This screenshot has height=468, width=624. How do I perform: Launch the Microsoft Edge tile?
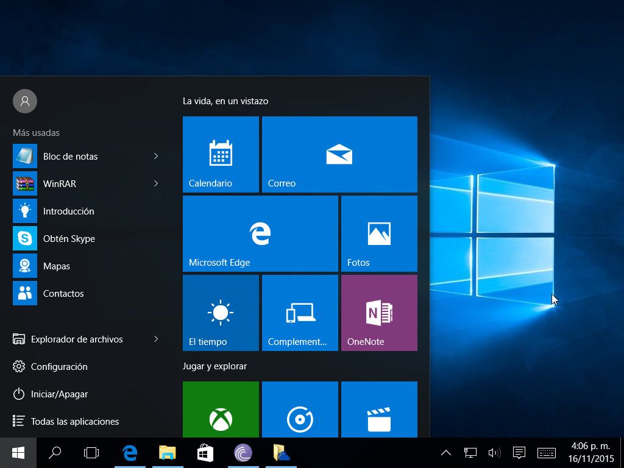[260, 233]
